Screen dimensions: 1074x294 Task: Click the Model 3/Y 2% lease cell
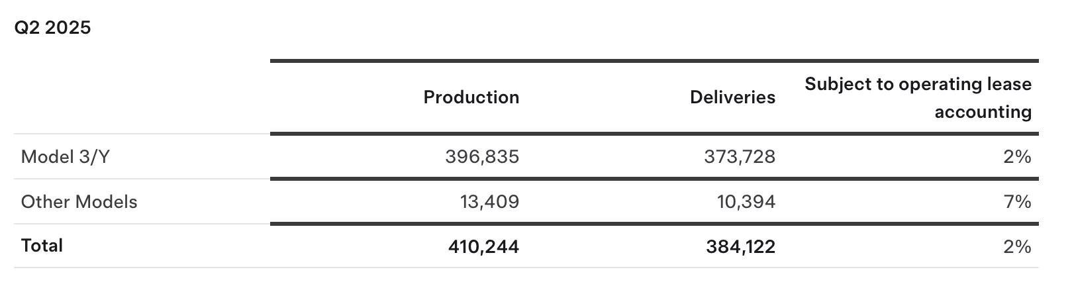tap(1016, 157)
